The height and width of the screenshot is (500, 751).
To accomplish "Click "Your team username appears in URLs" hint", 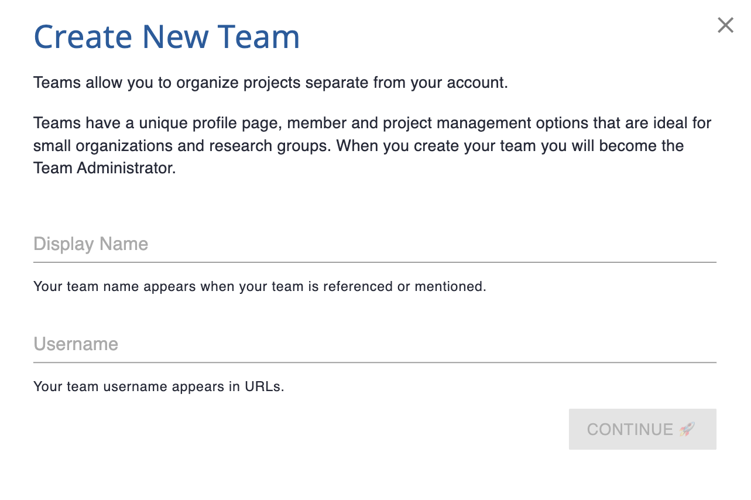I will pyautogui.click(x=159, y=386).
